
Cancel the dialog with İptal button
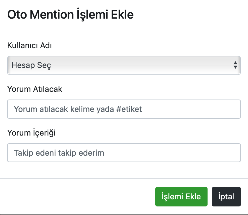pos(226,197)
